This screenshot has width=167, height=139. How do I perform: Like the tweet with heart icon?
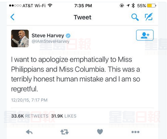click(100, 132)
